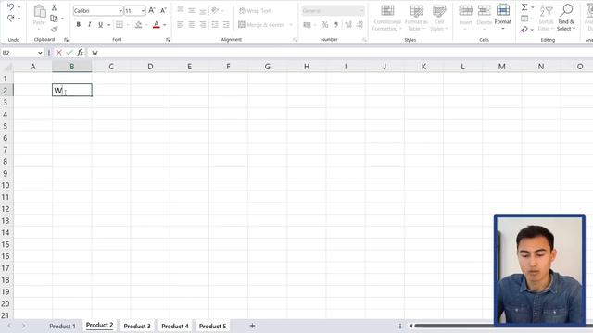Click Merge & Center button
Image resolution: width=593 pixels, height=333 pixels.
261,25
